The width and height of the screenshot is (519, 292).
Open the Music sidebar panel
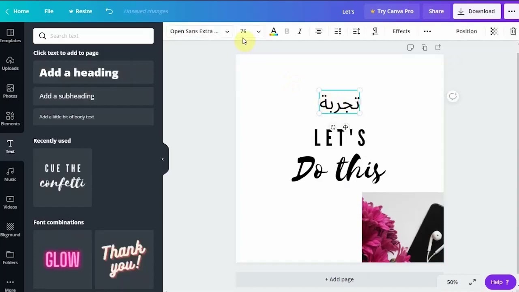[11, 175]
